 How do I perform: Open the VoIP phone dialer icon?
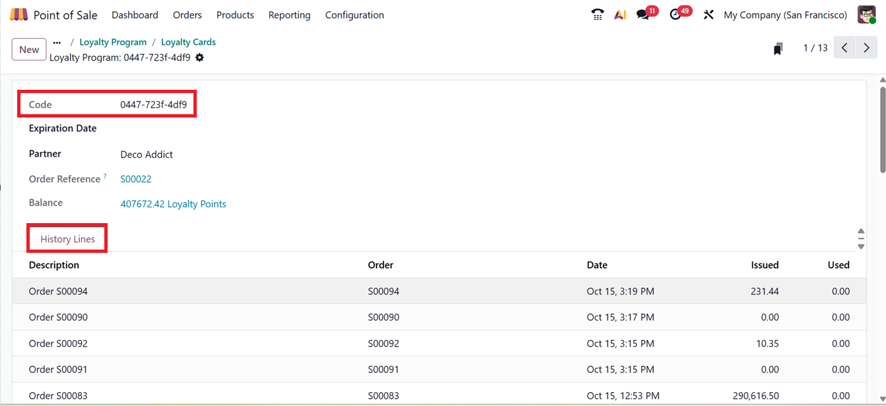point(597,15)
